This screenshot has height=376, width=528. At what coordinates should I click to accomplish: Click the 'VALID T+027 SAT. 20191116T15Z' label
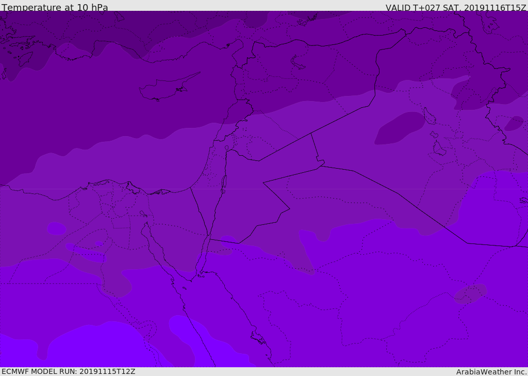[x=456, y=7]
